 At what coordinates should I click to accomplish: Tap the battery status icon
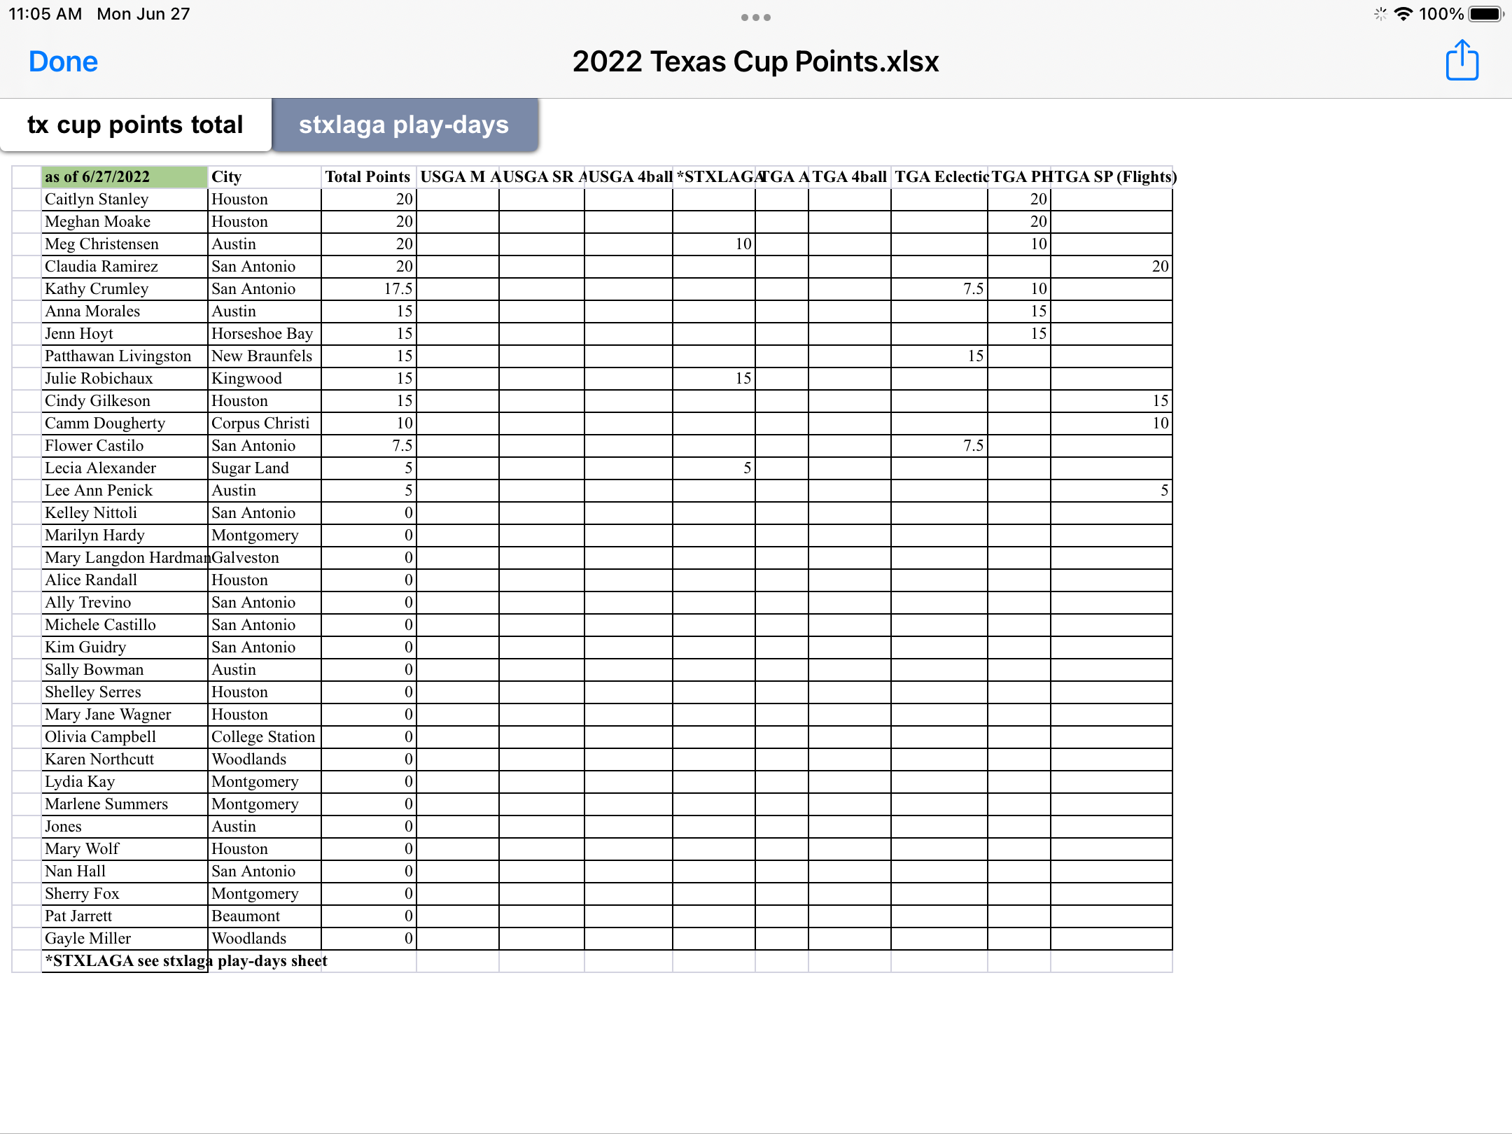(1486, 14)
